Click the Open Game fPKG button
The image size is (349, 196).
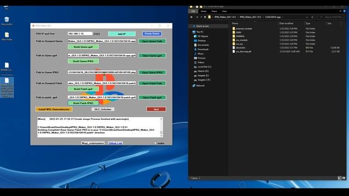152,72
